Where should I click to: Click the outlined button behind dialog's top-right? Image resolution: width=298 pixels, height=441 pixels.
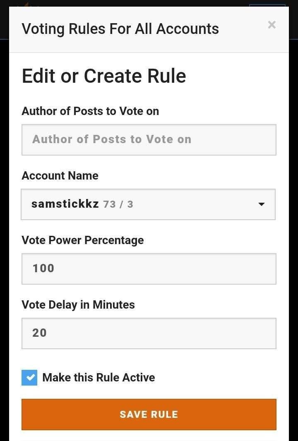[x=267, y=5]
